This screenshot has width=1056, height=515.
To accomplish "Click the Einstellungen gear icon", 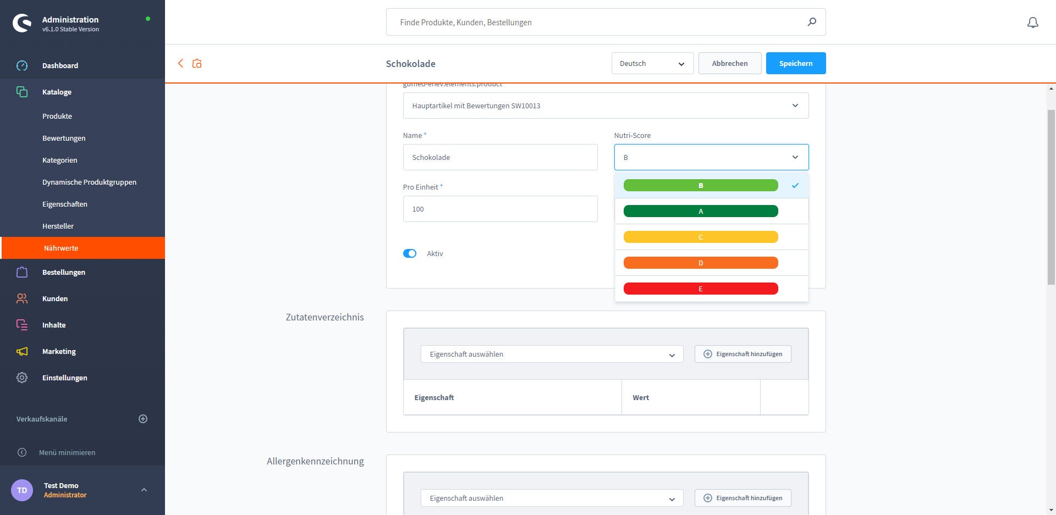I will (22, 378).
